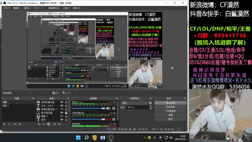Open Windows taskbar search
The width and height of the screenshot is (252, 142).
(x=86, y=138)
